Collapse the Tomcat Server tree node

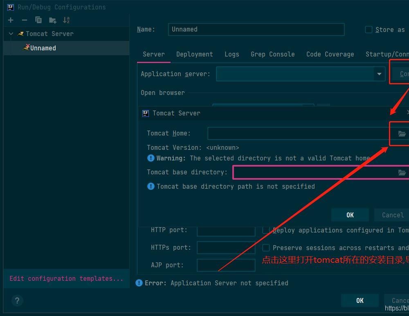coord(11,34)
